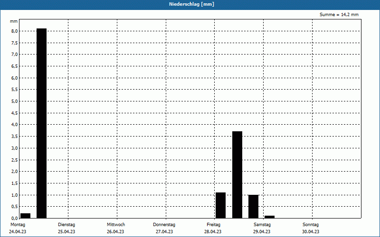Click the y-axis value '3,5'
Image resolution: width=380 pixels, height=237 pixels.
tap(14, 137)
